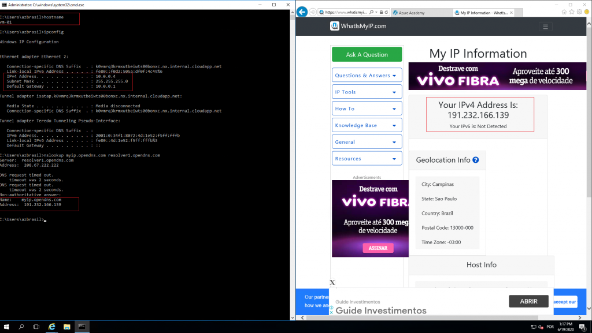Click the ABRIR button in the ad
Image resolution: width=592 pixels, height=333 pixels.
point(528,301)
